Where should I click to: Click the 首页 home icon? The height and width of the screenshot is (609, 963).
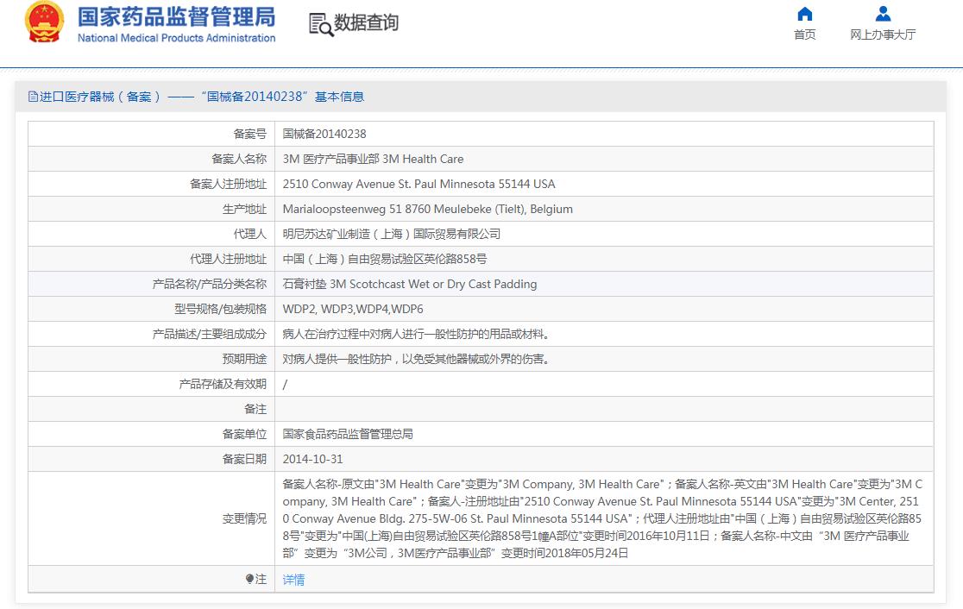804,14
